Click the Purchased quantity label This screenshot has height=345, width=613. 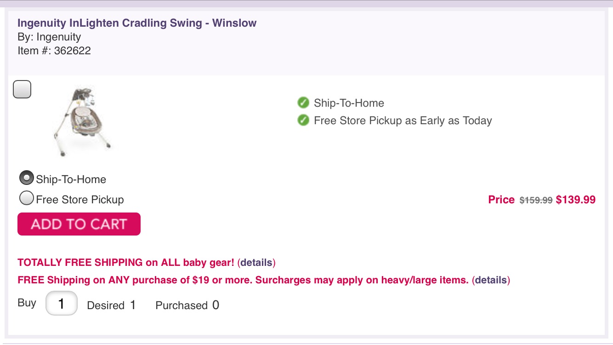[x=182, y=305]
